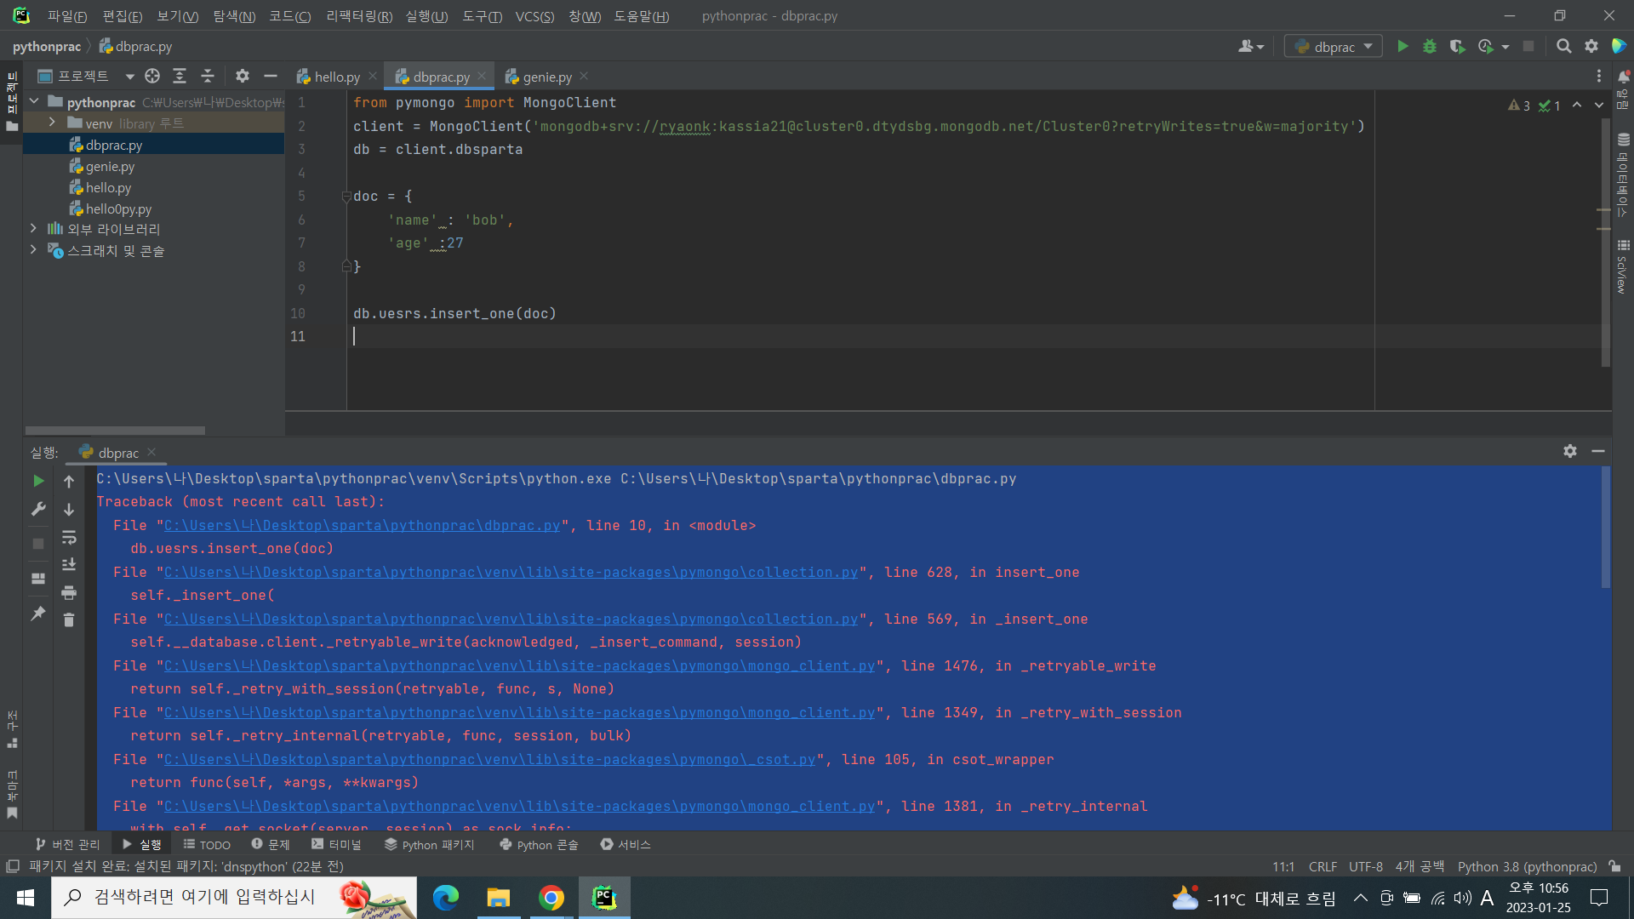1634x919 pixels.
Task: Open project panel options gear
Action: tap(243, 77)
